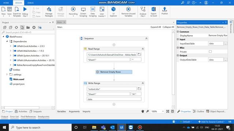Switch to DEBUG ribbon tab
This screenshot has height=131, width=234.
point(30,3)
